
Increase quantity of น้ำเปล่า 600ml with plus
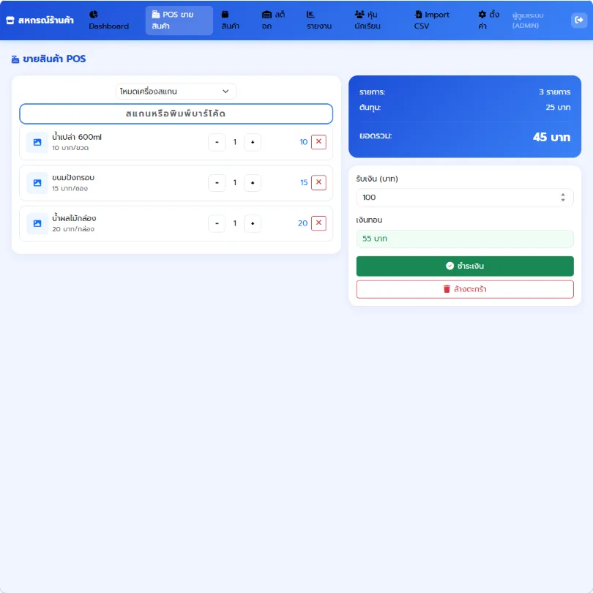(x=253, y=142)
